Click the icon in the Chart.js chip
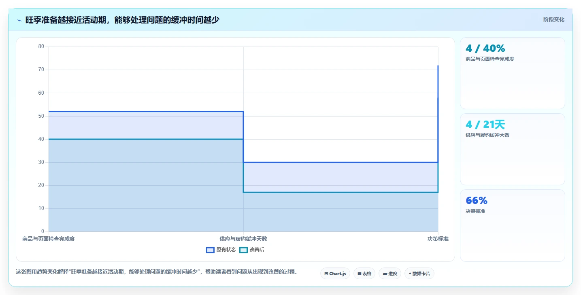 point(326,274)
